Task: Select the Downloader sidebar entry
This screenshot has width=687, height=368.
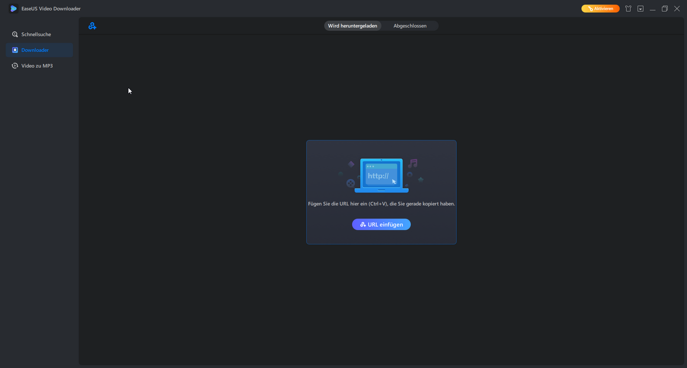Action: tap(35, 50)
